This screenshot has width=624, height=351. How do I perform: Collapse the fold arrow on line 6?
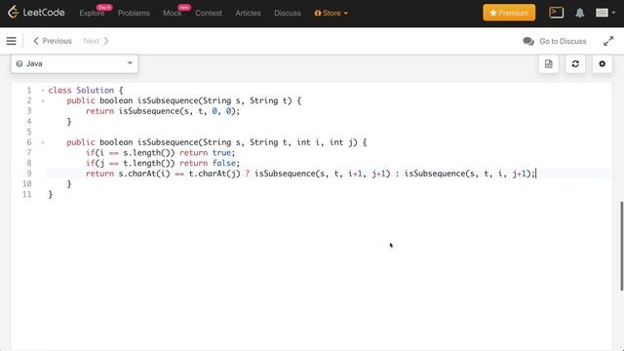pos(43,142)
